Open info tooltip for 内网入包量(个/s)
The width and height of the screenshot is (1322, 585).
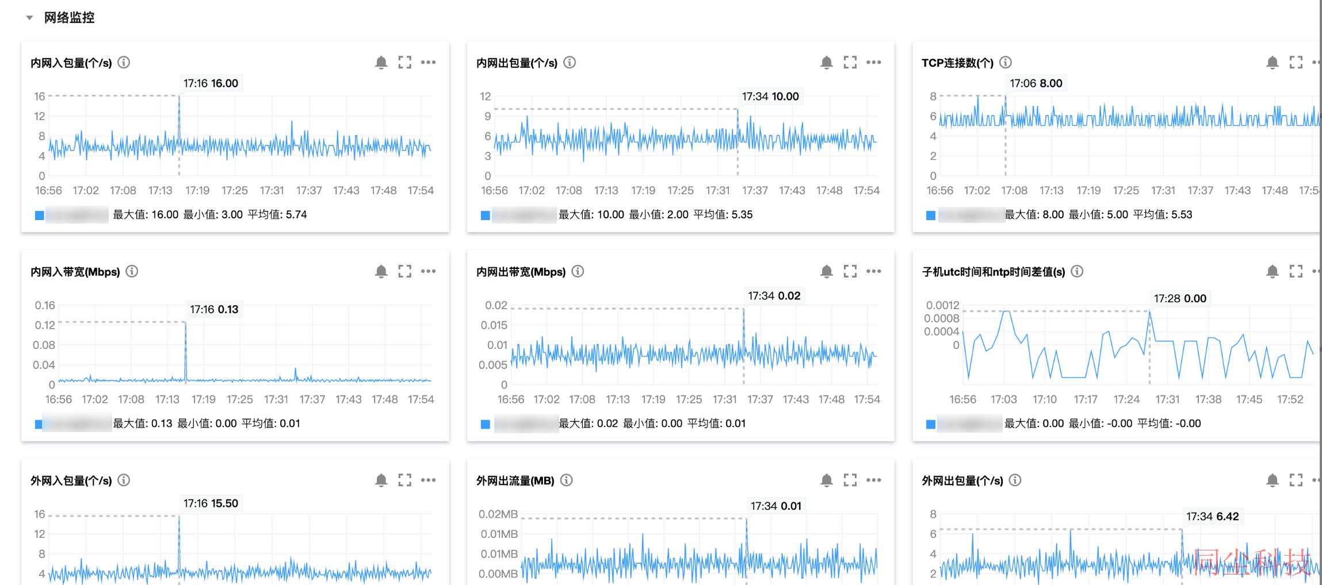pyautogui.click(x=124, y=62)
